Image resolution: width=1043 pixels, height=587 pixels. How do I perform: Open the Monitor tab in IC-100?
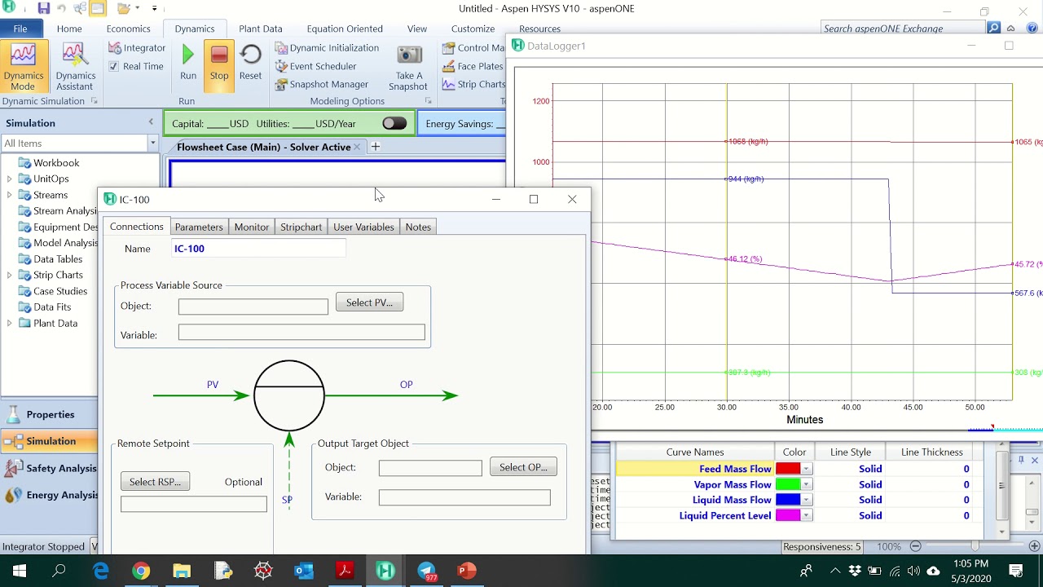[252, 227]
